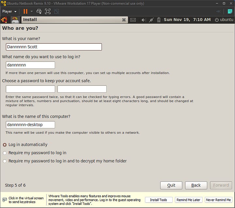Open the volume speaker control
Screen dimensions: 235x208
click(x=143, y=20)
